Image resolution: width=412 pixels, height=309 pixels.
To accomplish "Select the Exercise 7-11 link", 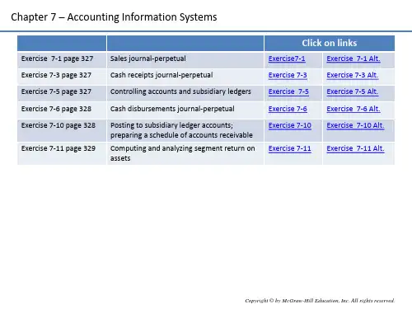I will [290, 148].
